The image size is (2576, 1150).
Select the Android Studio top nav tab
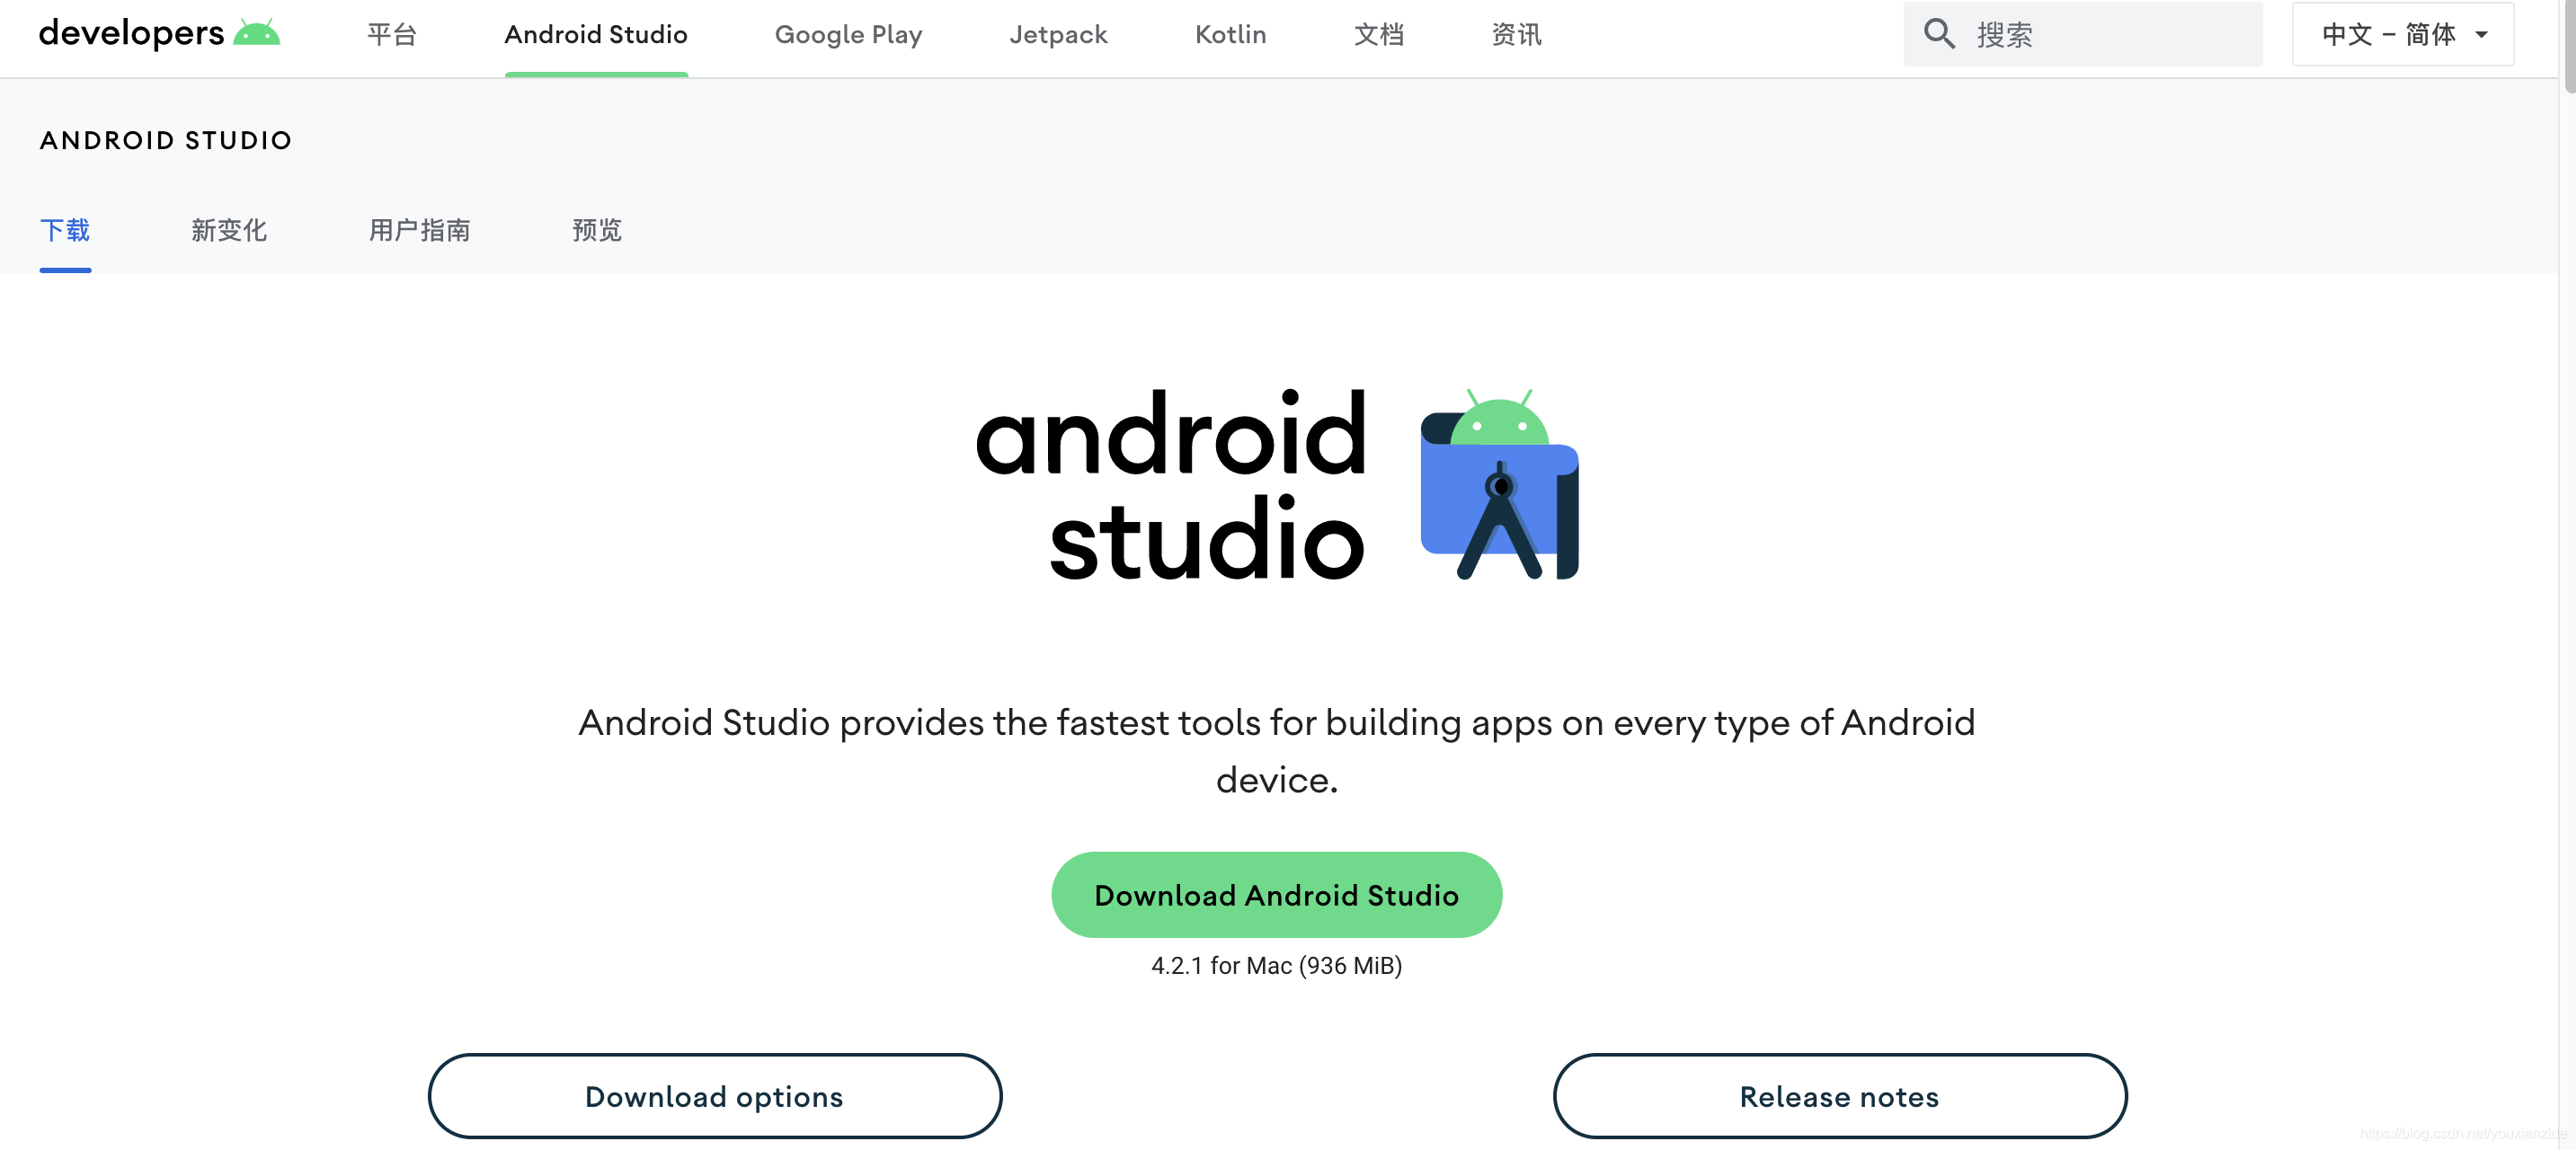596,34
